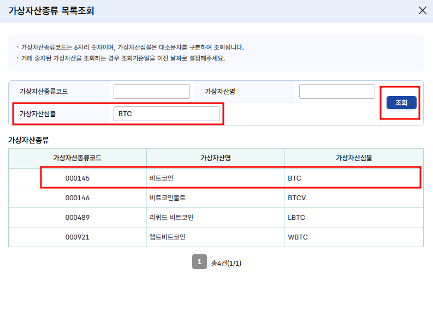Image resolution: width=433 pixels, height=311 pixels.
Task: Focus the 가상자산명 input field
Action: coord(337,91)
